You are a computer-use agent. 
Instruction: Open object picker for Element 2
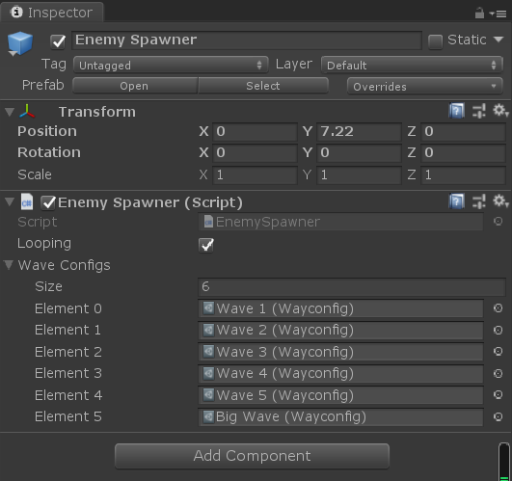point(498,352)
